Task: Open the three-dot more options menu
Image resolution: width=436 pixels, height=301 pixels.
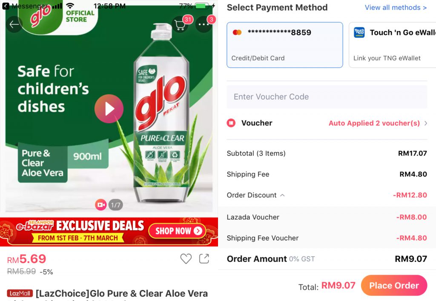Action: point(204,25)
